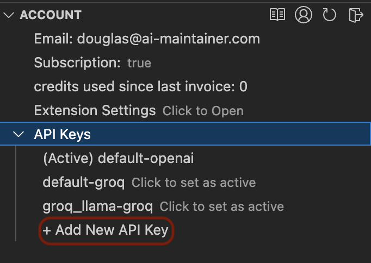Click "Click to Open" next to Extension Settings

(203, 111)
